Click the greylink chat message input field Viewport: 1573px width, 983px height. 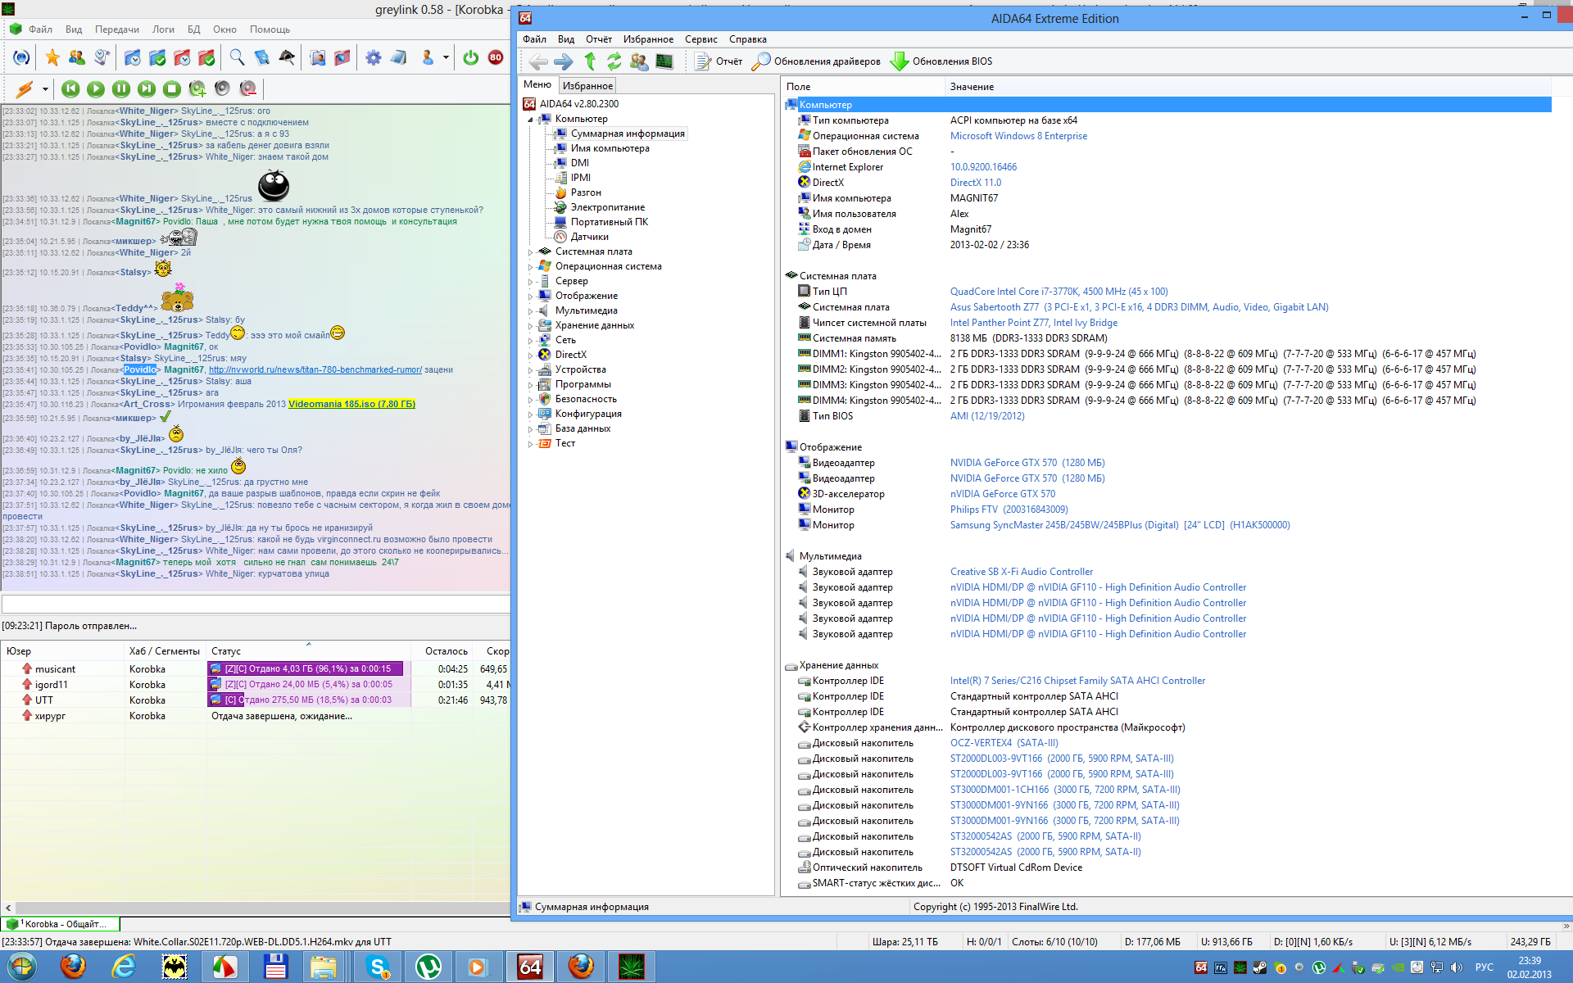(x=256, y=605)
